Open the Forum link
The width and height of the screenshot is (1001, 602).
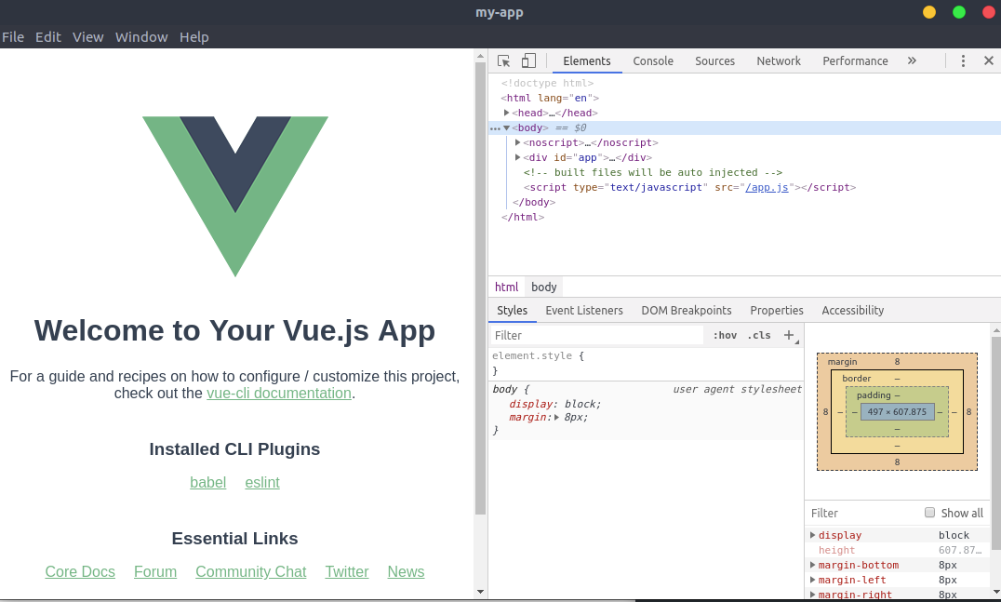pyautogui.click(x=155, y=572)
